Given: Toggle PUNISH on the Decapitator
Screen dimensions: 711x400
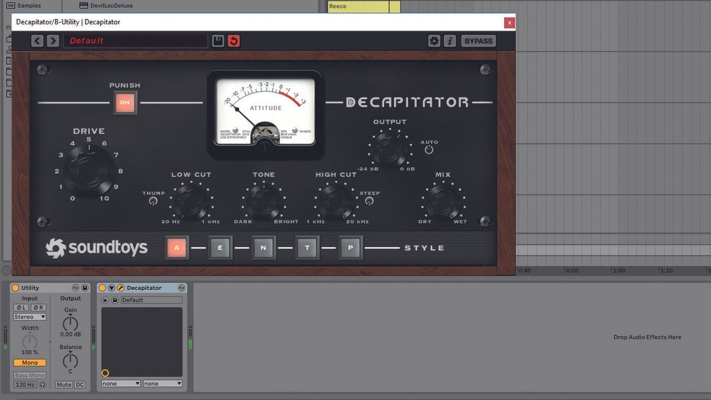Looking at the screenshot, I should 125,102.
